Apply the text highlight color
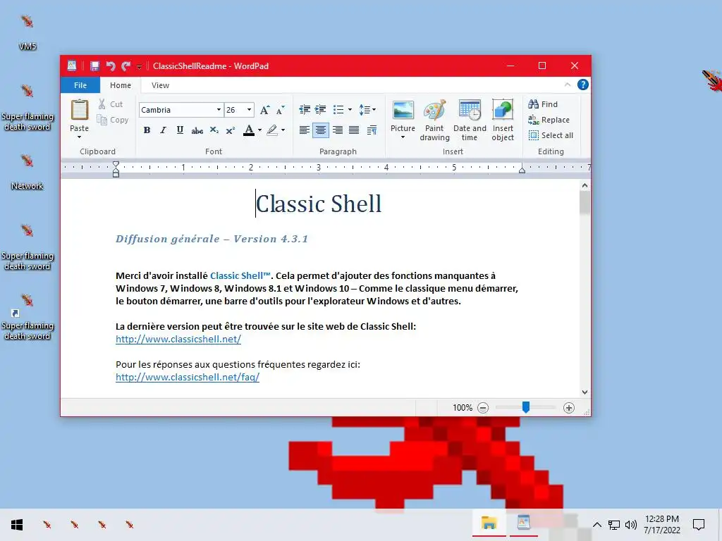 tap(272, 130)
